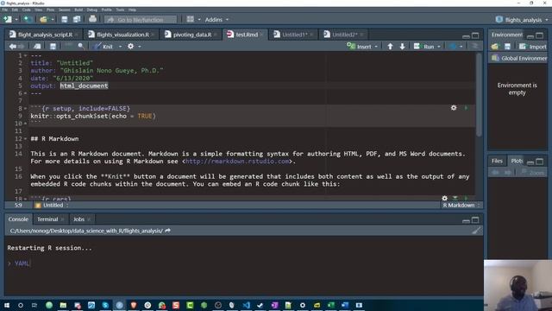Go back to previous source location
This screenshot has height=311, width=552.
[x=13, y=46]
